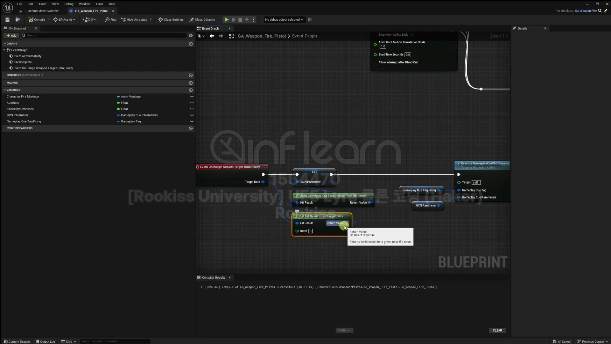Toggle Stop when Ability Ends checkbox
Viewport: 611px width, 344px height.
tap(411, 35)
